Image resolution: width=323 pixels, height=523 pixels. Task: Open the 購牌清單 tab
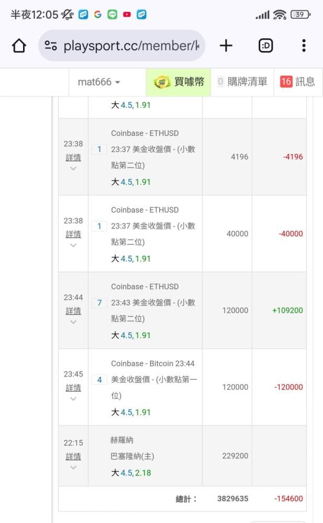(247, 82)
